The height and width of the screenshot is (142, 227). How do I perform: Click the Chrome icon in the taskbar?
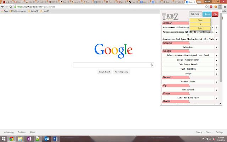coord(11,139)
